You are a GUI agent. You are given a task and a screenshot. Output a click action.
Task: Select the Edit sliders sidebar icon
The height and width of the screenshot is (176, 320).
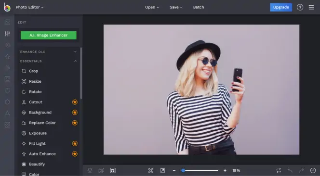coord(7,34)
